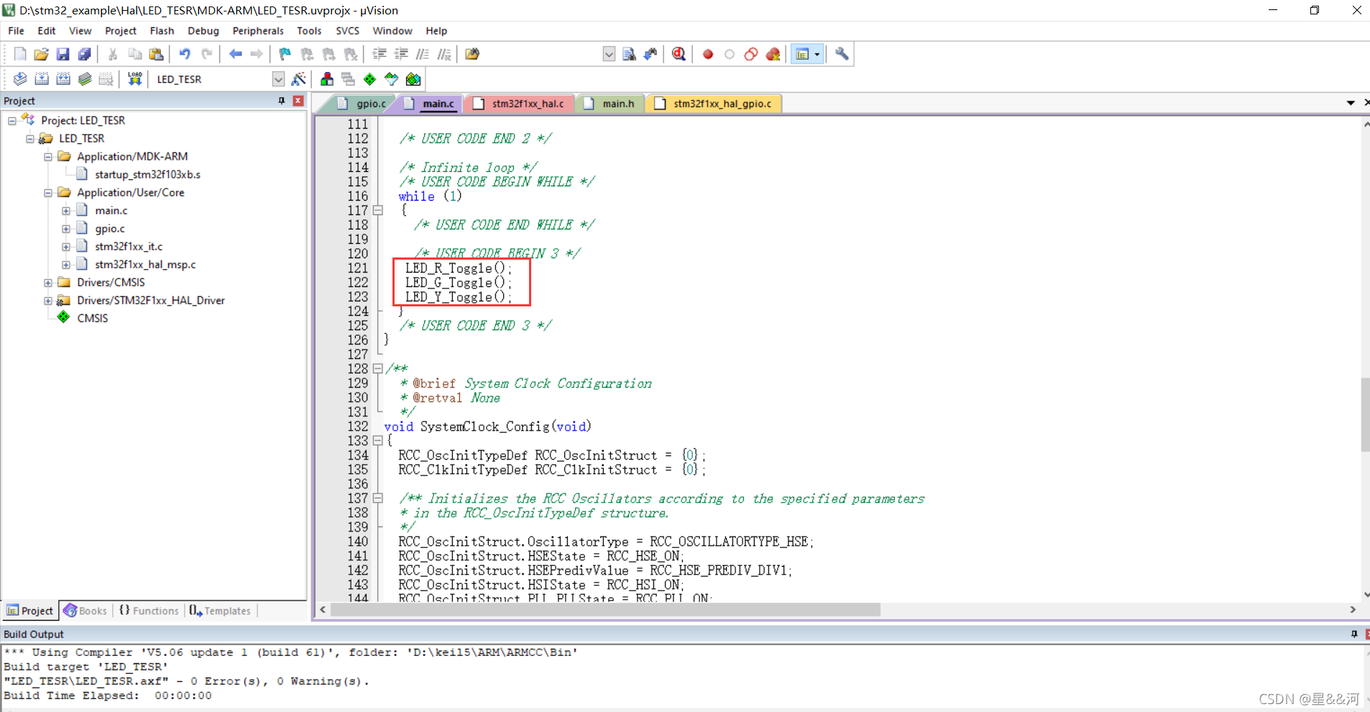Viewport: 1370px width, 712px height.
Task: Start debug session with the magnifier icon
Action: (x=679, y=54)
